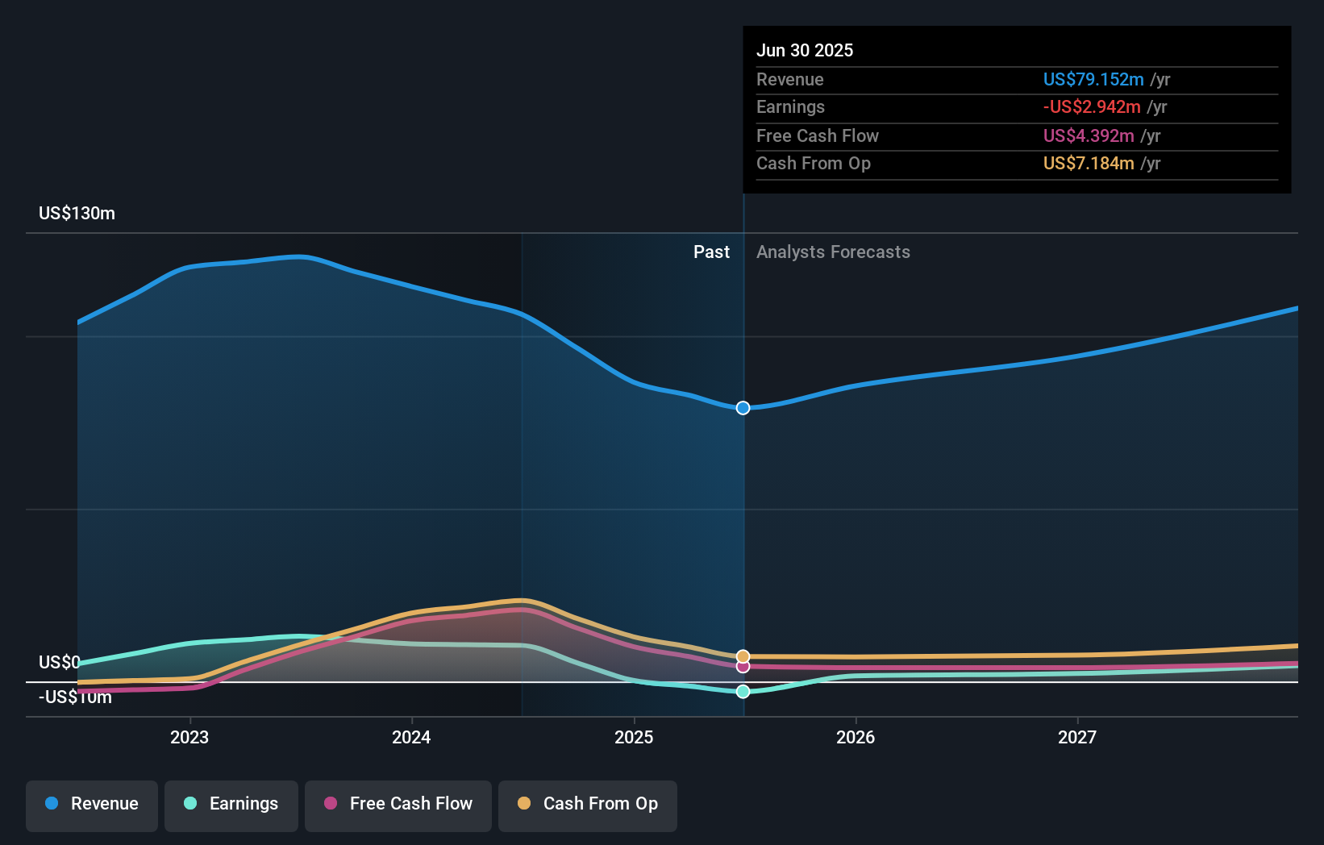Click the Free Cash Flow legend button

(398, 805)
